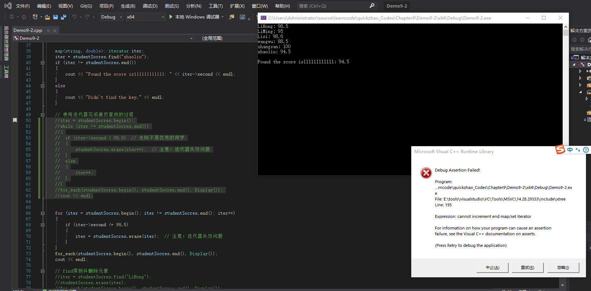The image size is (591, 291).
Task: Select the solution node in Solution Explorer
Action: click(x=581, y=58)
